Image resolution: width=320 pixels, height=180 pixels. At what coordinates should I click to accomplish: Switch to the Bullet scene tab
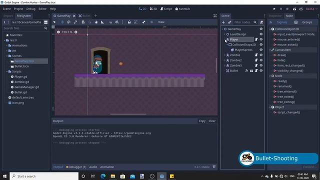[x=84, y=15]
